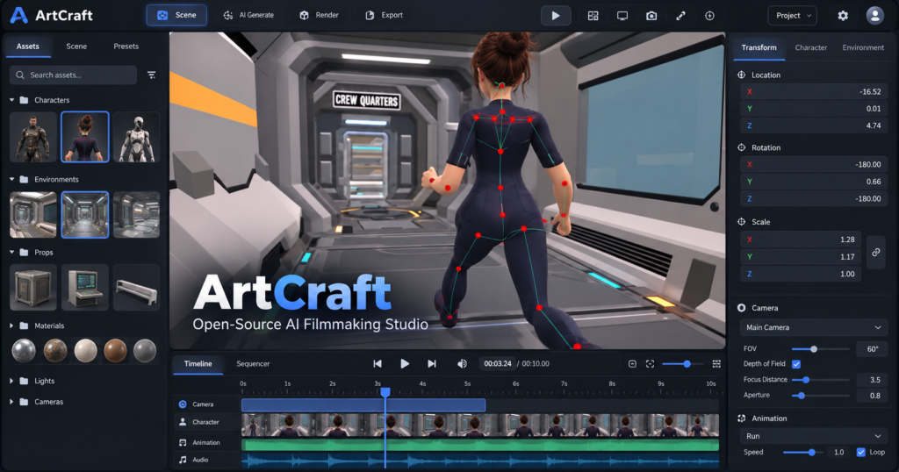The image size is (899, 472).
Task: Click the Rotation Y value field
Action: tap(813, 182)
